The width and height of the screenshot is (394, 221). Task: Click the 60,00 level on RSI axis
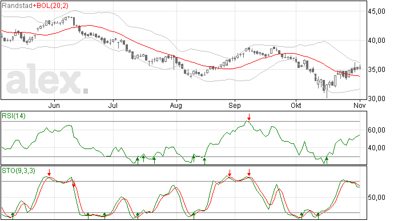point(376,130)
